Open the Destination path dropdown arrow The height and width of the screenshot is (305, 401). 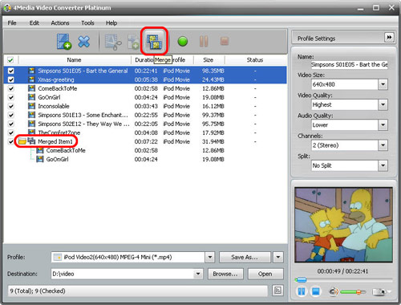pyautogui.click(x=198, y=274)
